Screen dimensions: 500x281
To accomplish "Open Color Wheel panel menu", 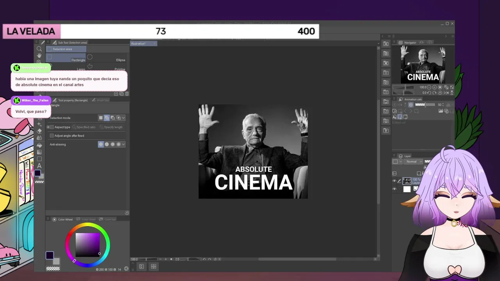I will pyautogui.click(x=48, y=219).
